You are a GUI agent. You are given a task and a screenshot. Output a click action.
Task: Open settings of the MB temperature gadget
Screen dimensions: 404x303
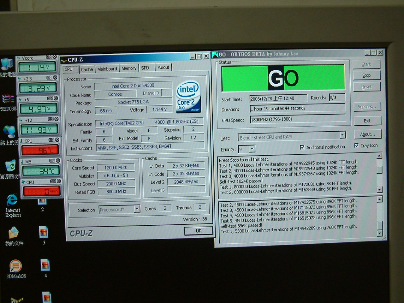[52, 161]
